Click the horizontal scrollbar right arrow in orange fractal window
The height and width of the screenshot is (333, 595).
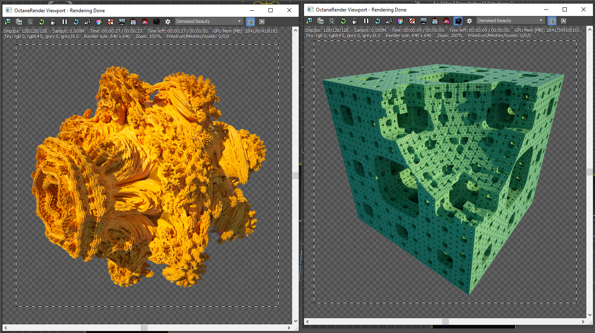click(289, 328)
